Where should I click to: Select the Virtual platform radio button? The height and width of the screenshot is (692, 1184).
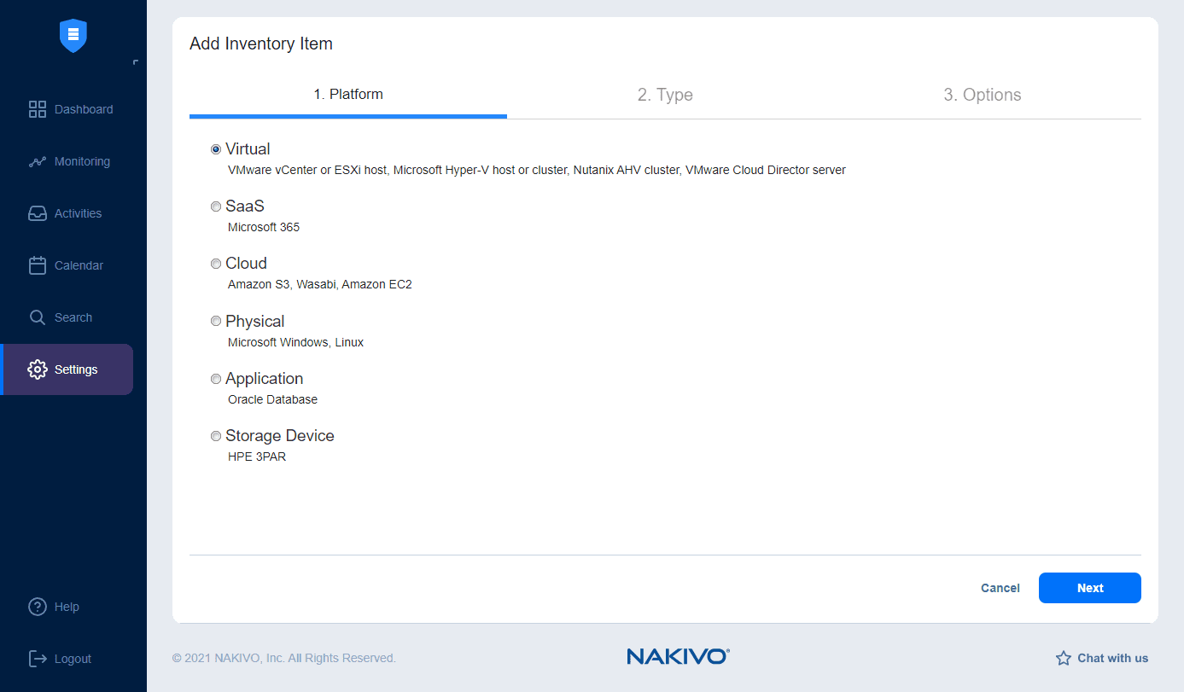[x=216, y=149]
